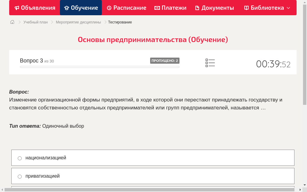Screen dimensions: 307x192
Task: Open the question list navigation icon
Action: [210, 63]
